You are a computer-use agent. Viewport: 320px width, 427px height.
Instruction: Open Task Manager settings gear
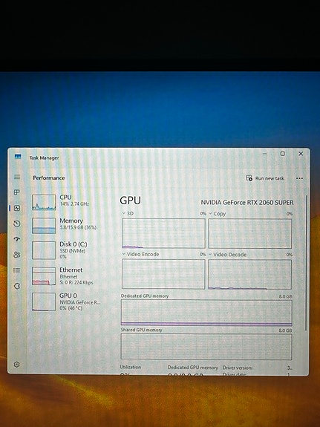pos(16,365)
